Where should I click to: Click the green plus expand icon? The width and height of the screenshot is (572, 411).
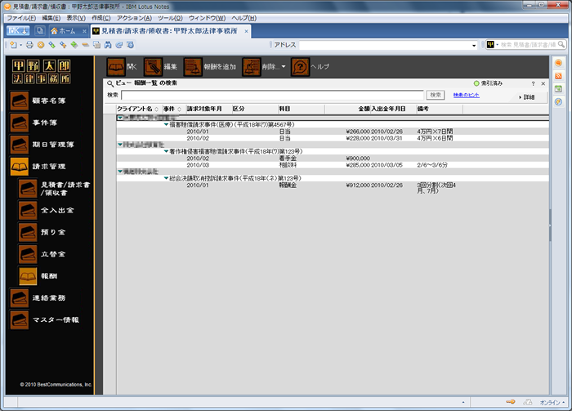pyautogui.click(x=74, y=45)
